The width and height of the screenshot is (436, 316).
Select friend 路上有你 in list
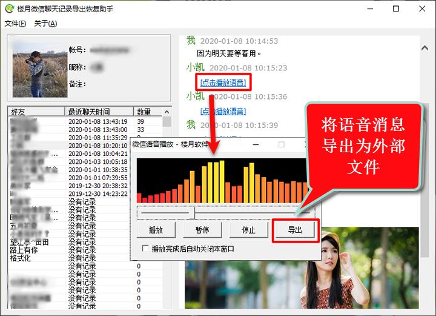tap(24, 250)
